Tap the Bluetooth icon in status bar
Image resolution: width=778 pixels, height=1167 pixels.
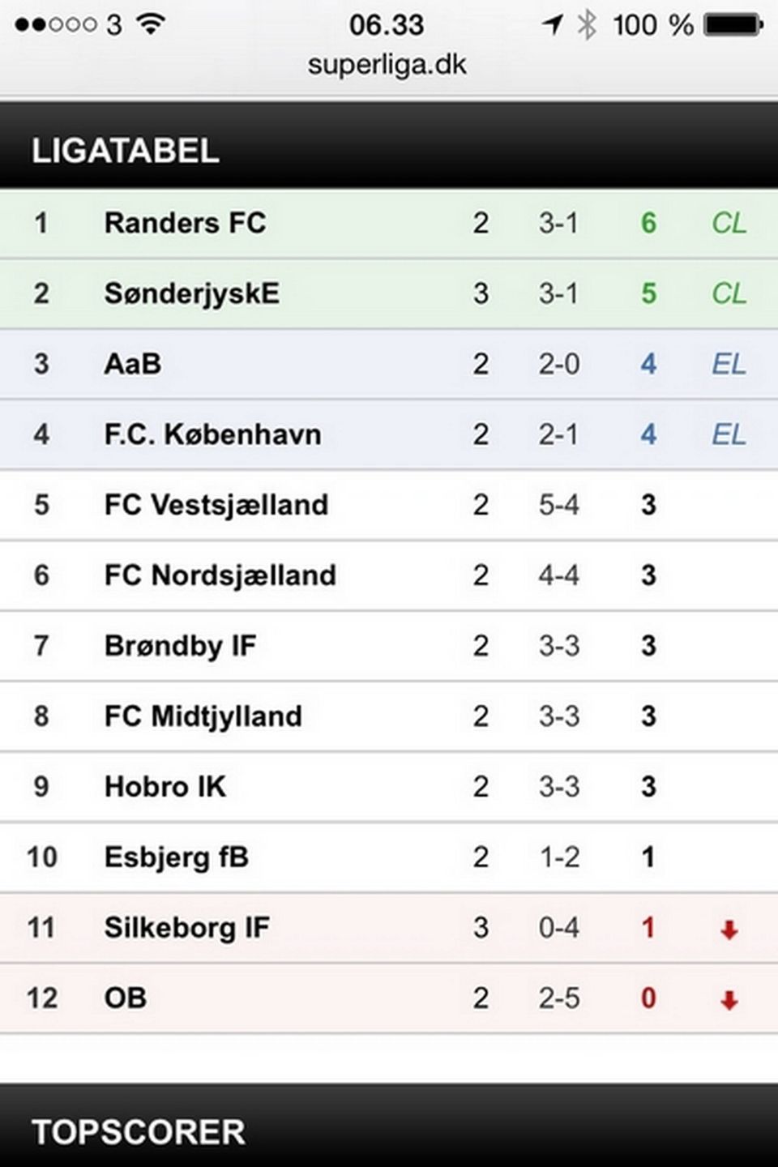tap(586, 24)
